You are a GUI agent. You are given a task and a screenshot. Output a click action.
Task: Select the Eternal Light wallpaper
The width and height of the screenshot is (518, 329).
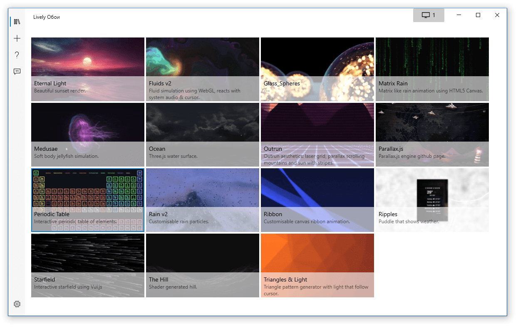tap(88, 69)
